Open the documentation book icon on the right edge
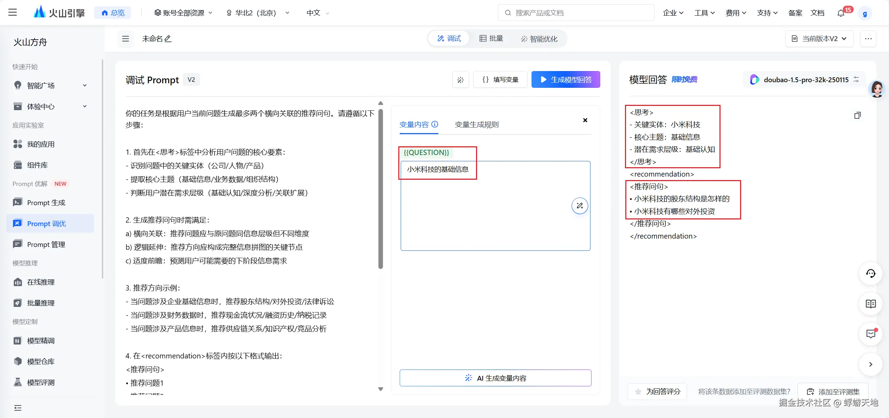The height and width of the screenshot is (418, 889). (x=871, y=304)
